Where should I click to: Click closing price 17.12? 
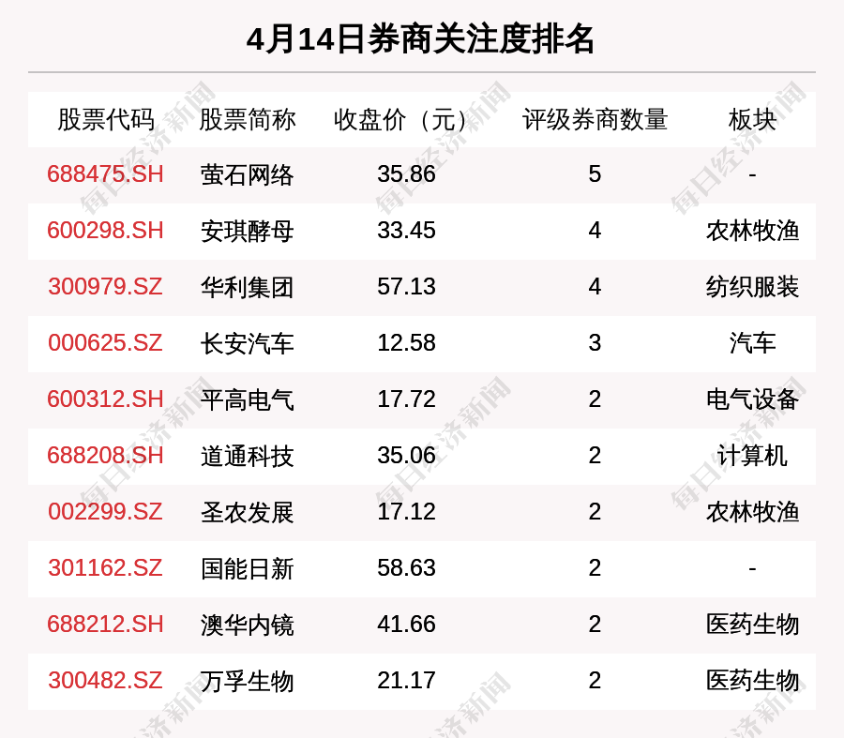(406, 511)
